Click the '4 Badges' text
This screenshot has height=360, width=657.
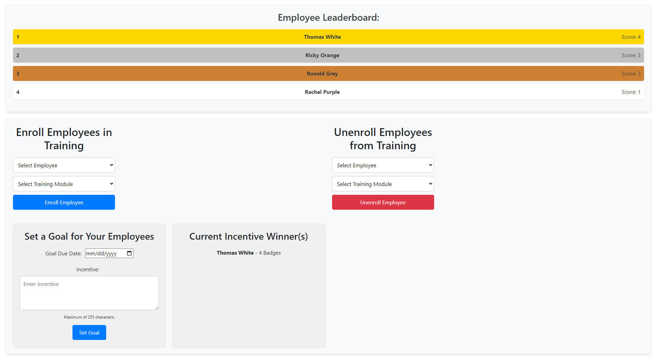[270, 253]
